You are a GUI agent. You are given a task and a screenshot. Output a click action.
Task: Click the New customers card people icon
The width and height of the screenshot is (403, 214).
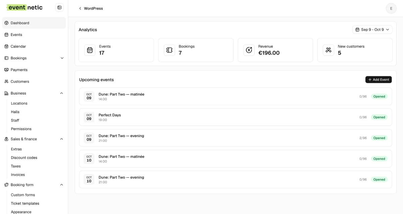[328, 50]
